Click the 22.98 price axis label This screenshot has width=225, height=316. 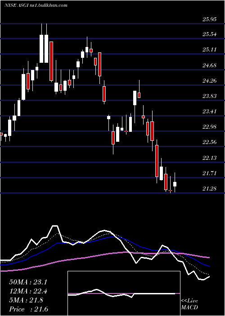click(209, 126)
